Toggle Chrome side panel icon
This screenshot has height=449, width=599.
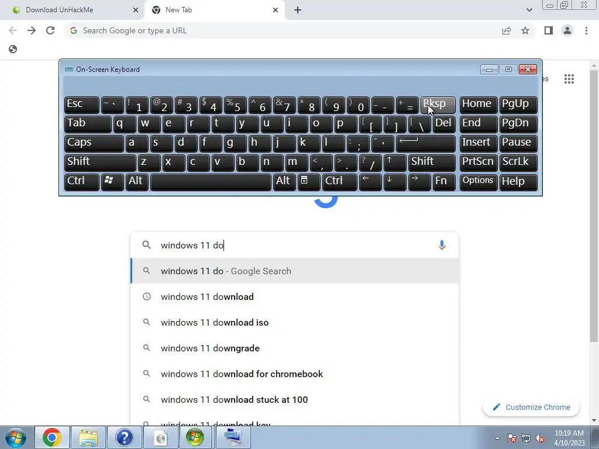pos(549,30)
